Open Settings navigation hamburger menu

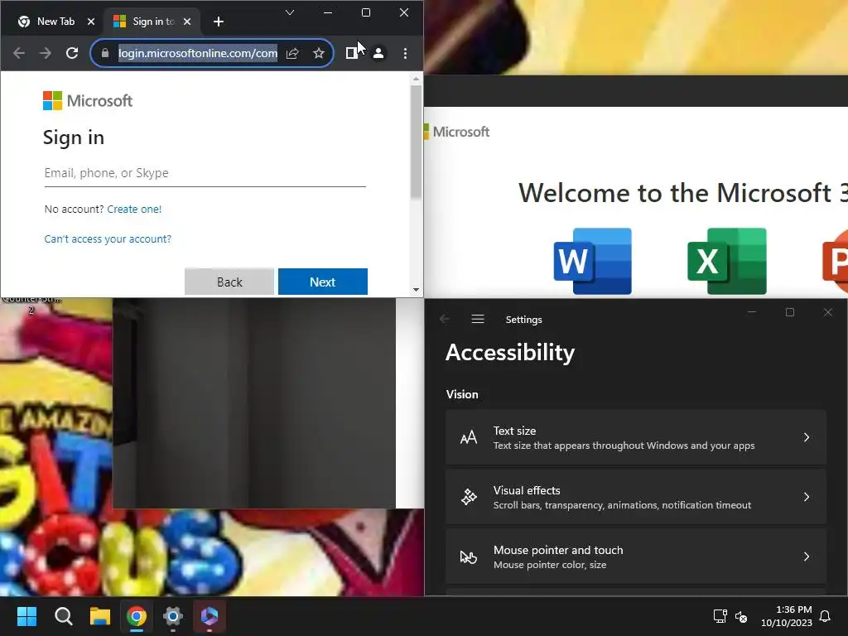tap(478, 319)
